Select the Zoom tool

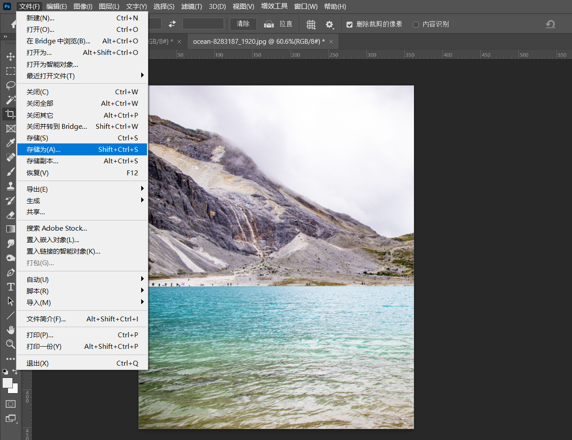click(x=11, y=344)
